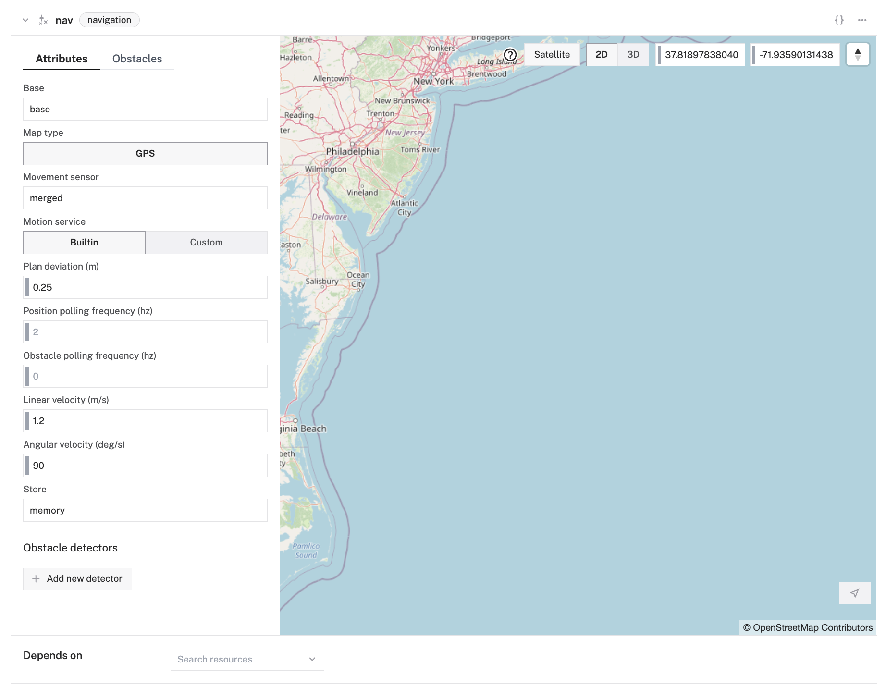Image resolution: width=886 pixels, height=686 pixels.
Task: Center map using location arrow icon
Action: (x=854, y=593)
